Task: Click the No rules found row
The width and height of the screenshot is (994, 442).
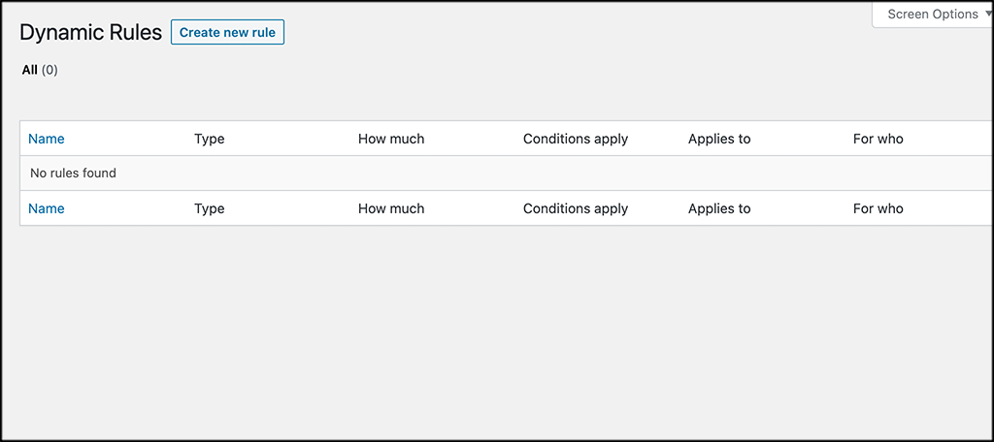Action: 507,173
